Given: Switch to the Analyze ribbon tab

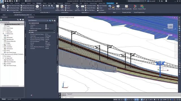Looking at the screenshot, I should (x=29, y=3).
